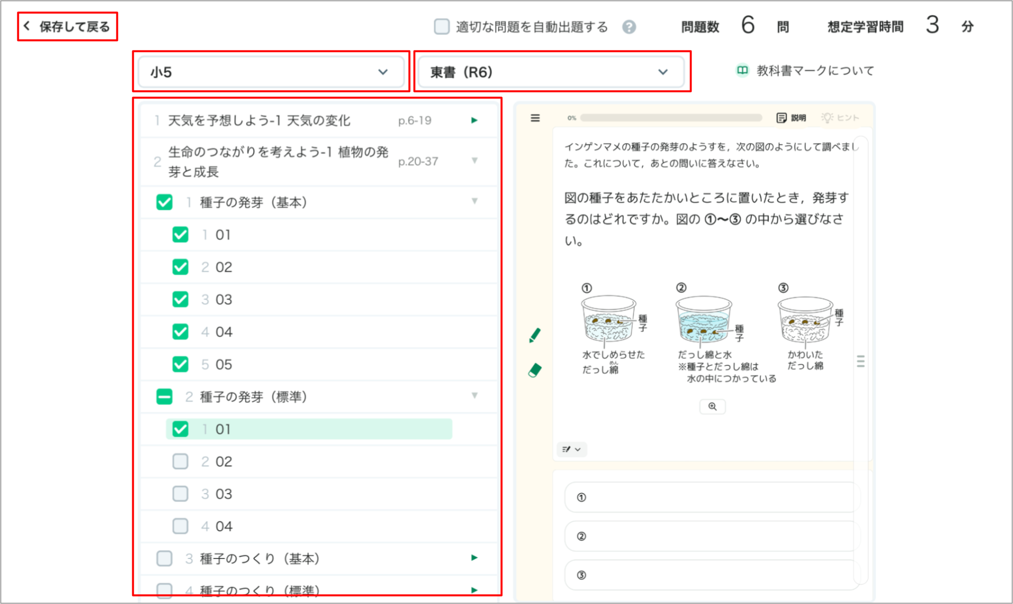Toggle 種子の発芽（標準） partial-selection checkbox

point(164,397)
